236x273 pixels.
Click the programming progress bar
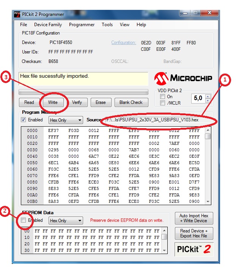[83, 92]
